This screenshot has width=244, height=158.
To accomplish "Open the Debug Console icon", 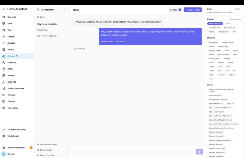I will click(38, 155).
